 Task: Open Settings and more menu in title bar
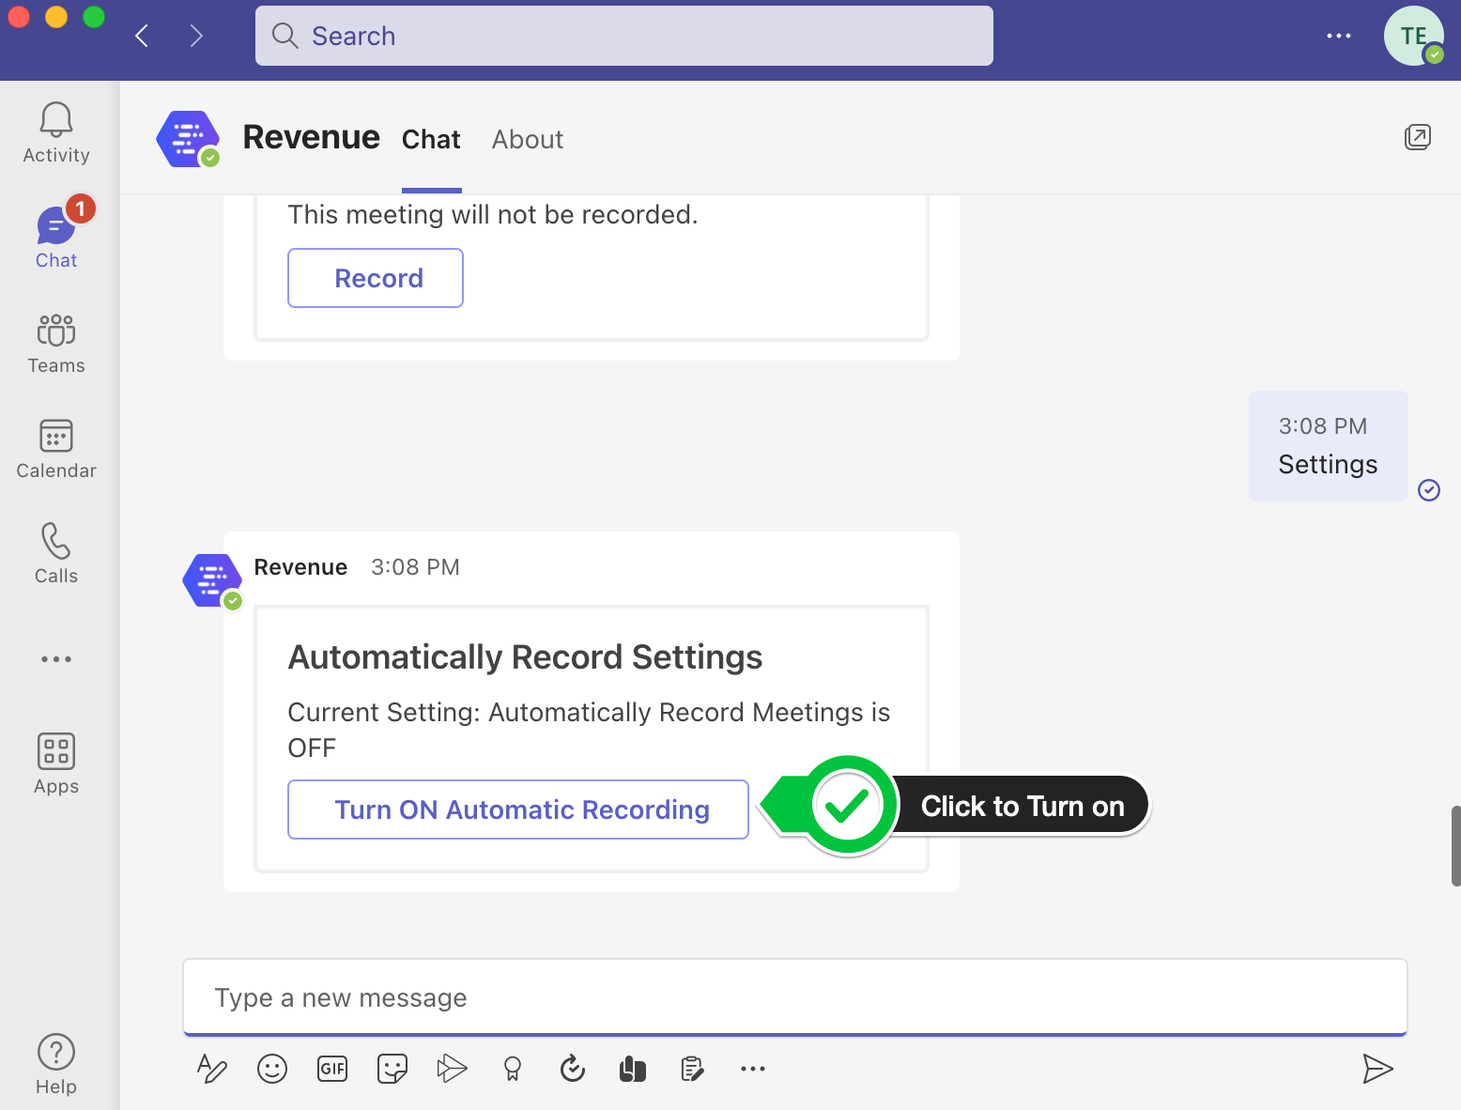pyautogui.click(x=1338, y=36)
